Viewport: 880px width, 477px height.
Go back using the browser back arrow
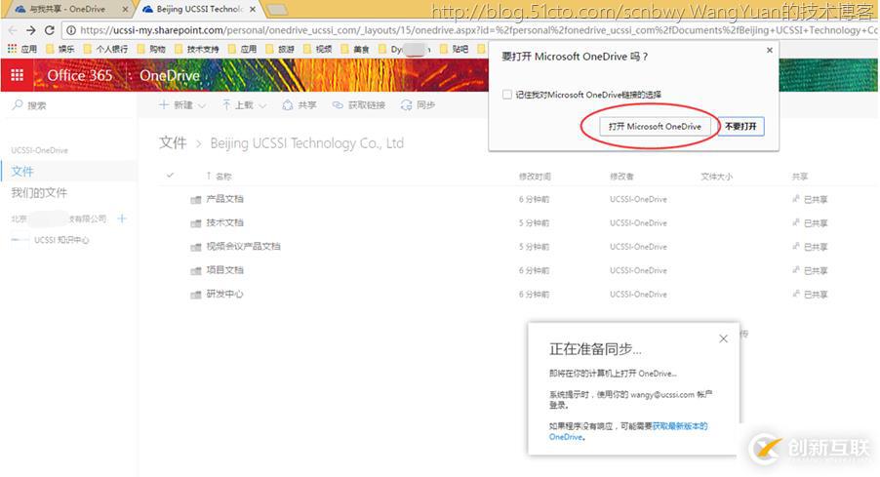point(13,30)
